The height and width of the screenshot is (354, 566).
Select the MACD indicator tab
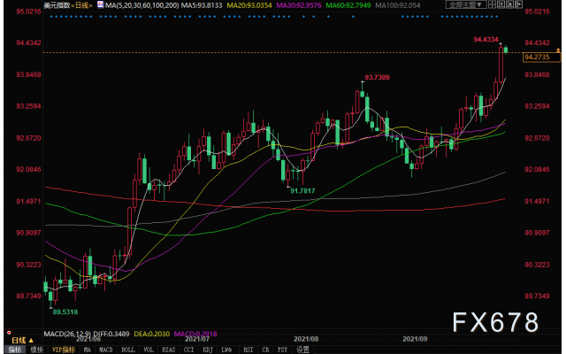(x=106, y=350)
